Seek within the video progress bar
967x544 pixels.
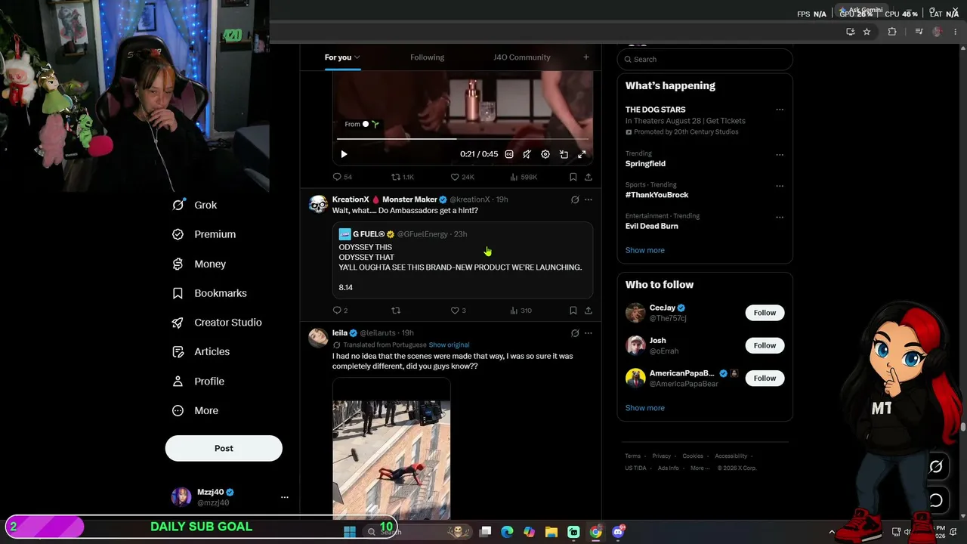click(462, 139)
